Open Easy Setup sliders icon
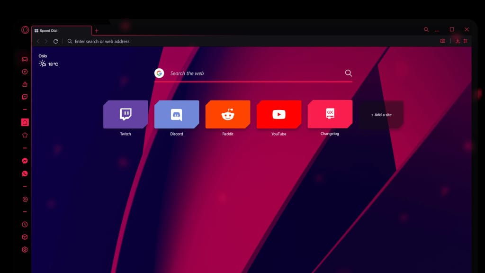Image resolution: width=485 pixels, height=273 pixels. point(466,41)
